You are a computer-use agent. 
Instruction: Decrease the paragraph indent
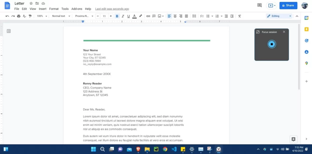(x=226, y=16)
